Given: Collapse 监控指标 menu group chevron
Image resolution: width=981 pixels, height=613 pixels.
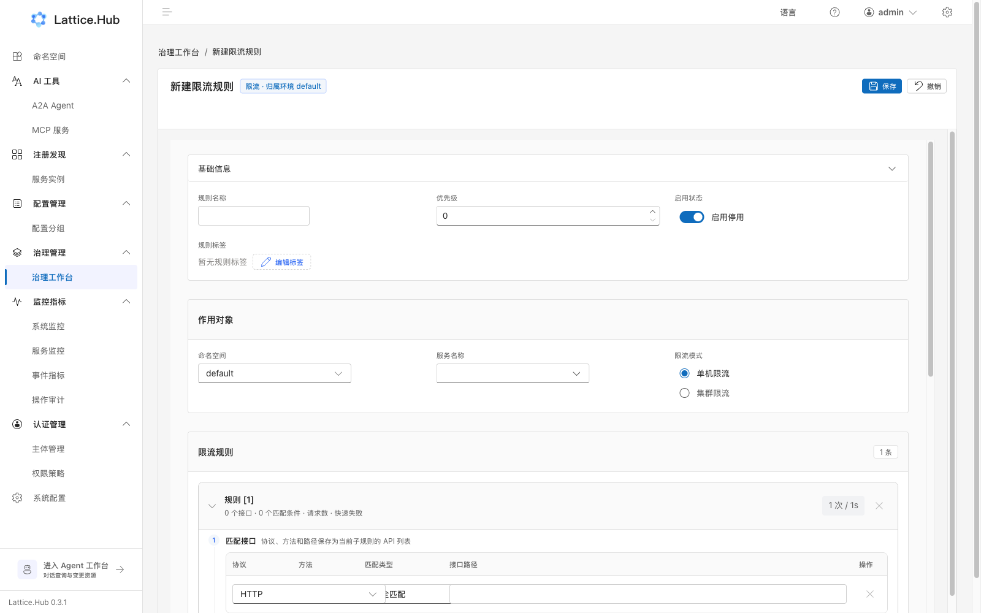Looking at the screenshot, I should 126,302.
